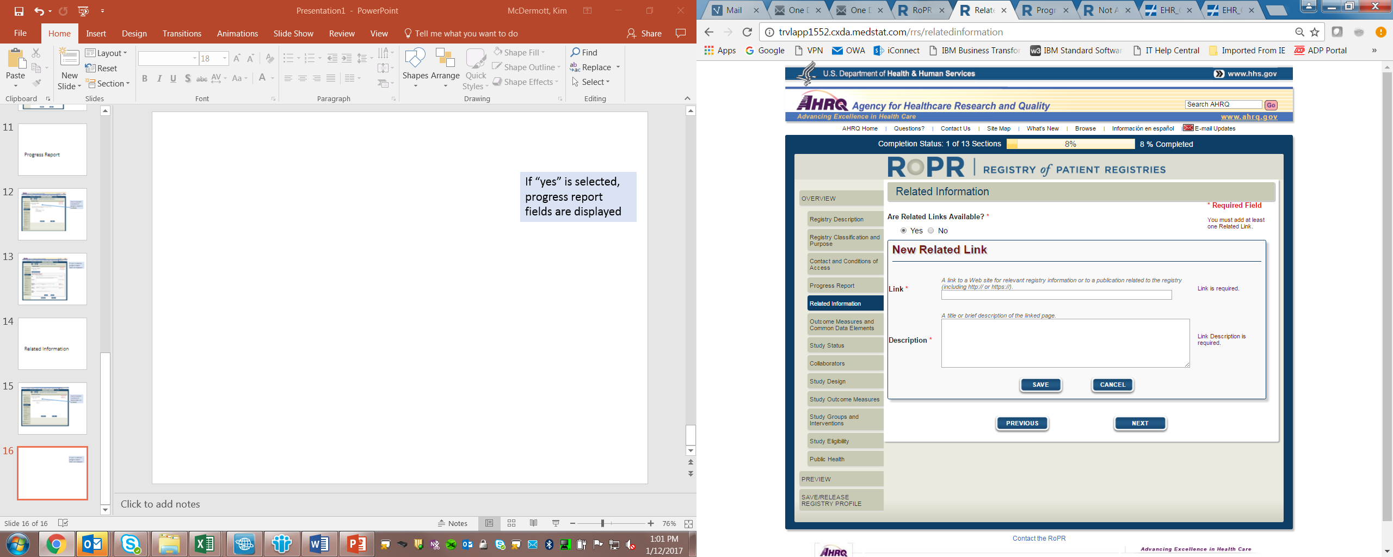Toggle Underline formatting in the Font group

173,78
